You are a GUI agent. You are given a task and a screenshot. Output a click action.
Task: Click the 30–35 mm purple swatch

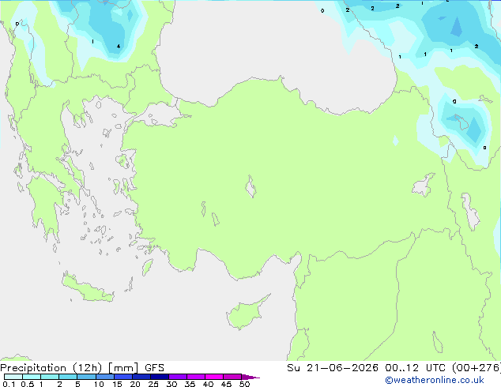177,377
